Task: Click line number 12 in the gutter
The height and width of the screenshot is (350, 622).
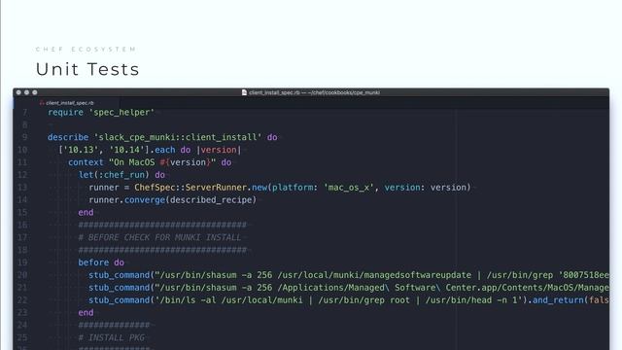Action: [22, 175]
